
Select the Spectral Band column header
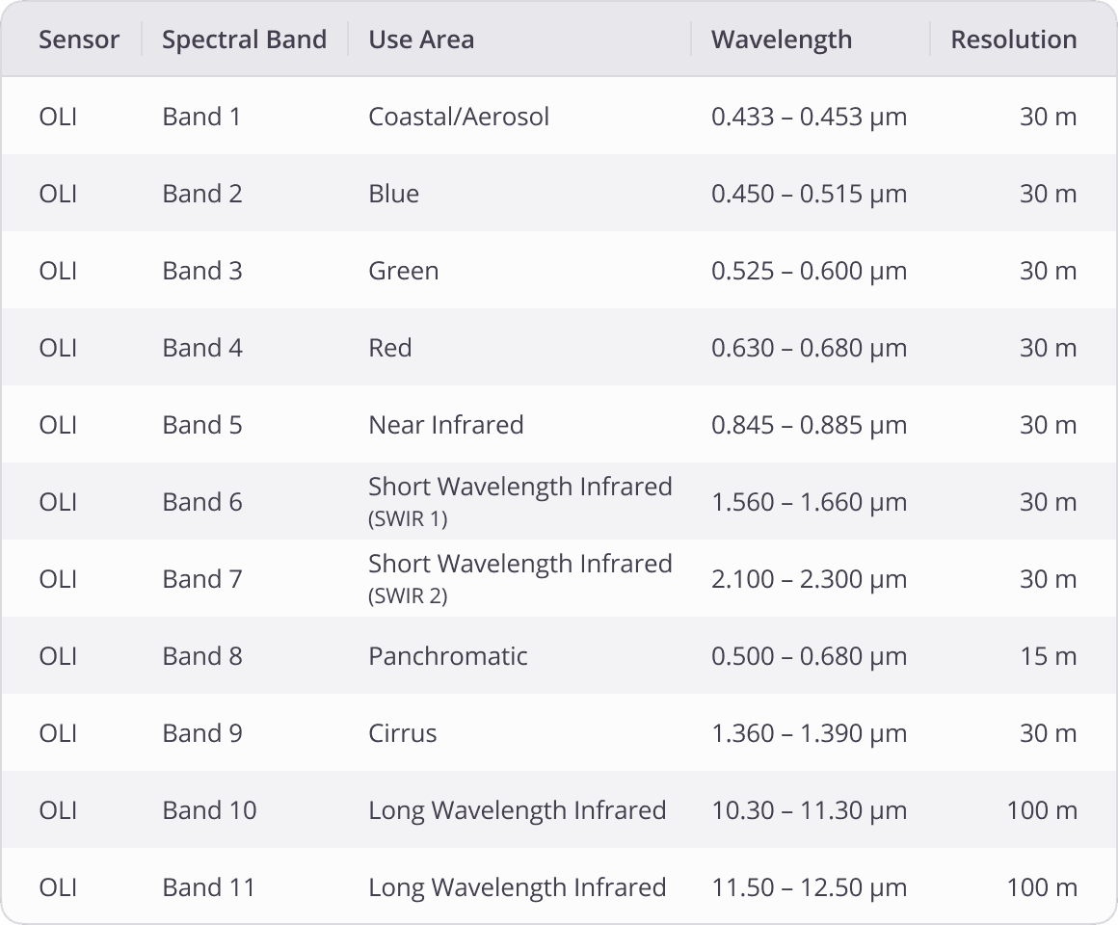pyautogui.click(x=244, y=40)
